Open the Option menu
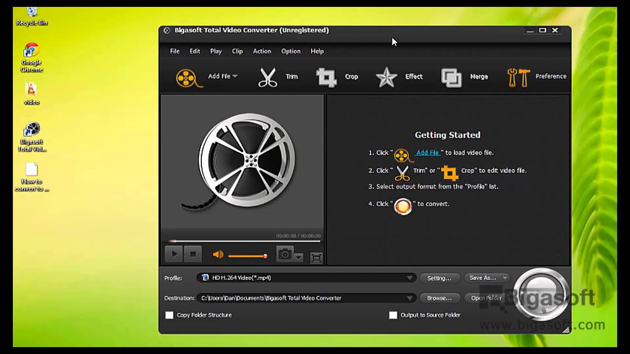The height and width of the screenshot is (354, 630). (291, 51)
